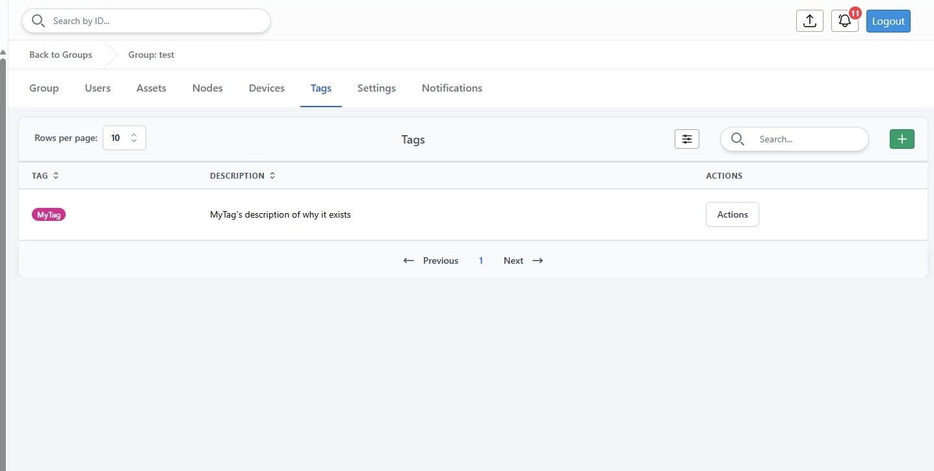Open the notifications bell icon
Viewport: 934px width, 471px height.
coord(845,21)
